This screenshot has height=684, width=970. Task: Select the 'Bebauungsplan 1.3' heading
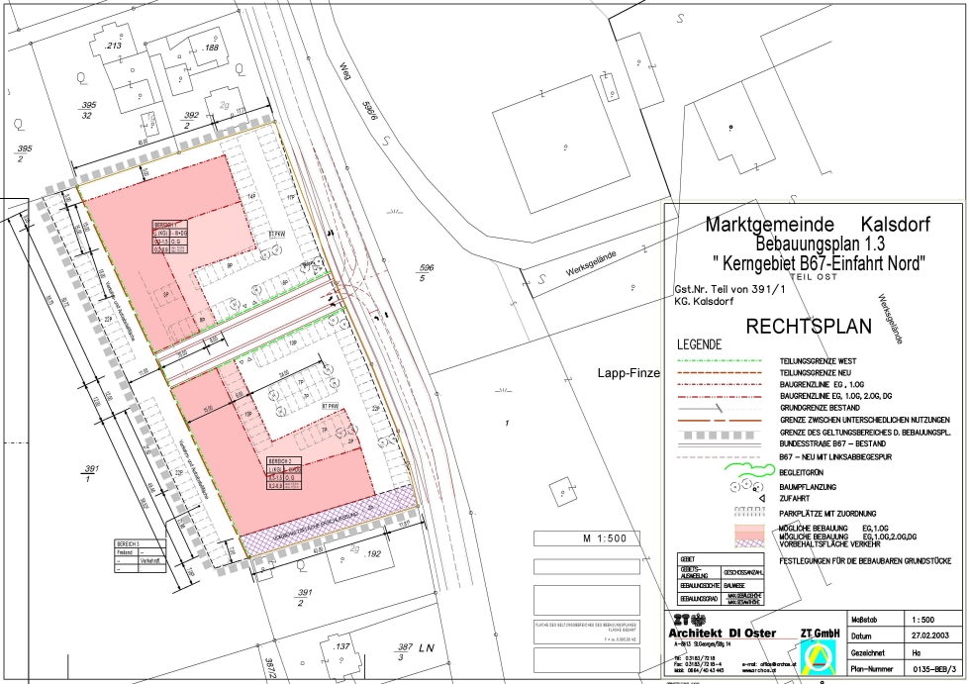[820, 244]
